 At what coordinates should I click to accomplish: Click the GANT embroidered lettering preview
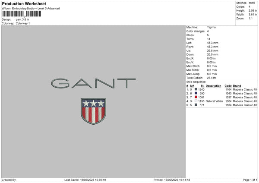(93, 83)
